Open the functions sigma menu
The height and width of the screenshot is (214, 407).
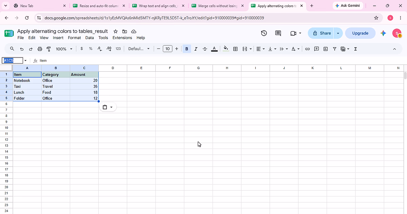355,49
